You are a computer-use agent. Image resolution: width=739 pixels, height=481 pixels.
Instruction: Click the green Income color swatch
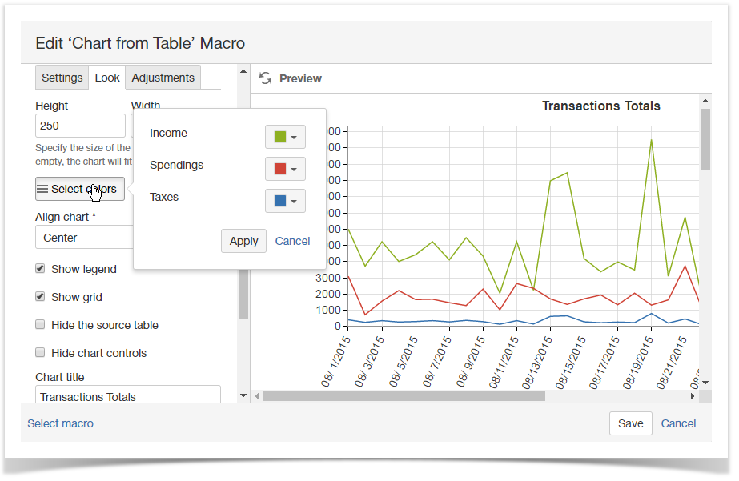(279, 136)
